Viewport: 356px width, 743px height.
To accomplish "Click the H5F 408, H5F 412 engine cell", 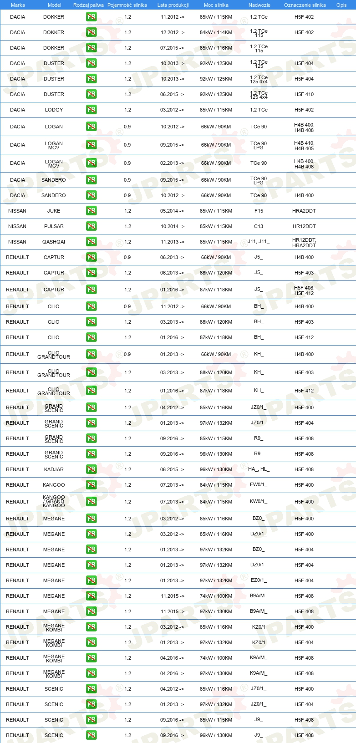I will coord(304,290).
